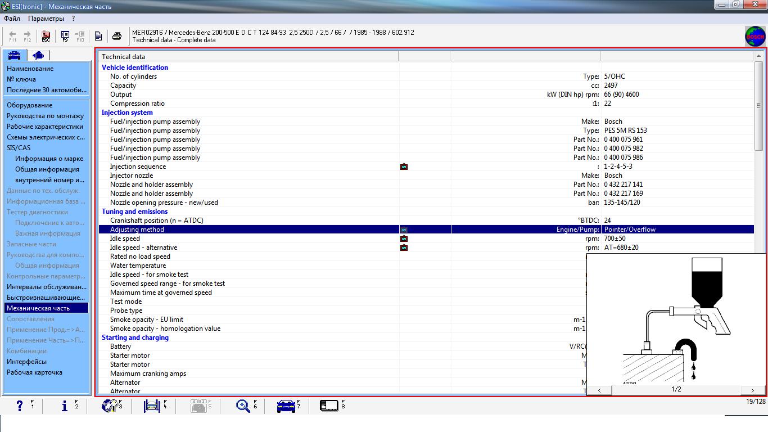Click the vertical scrollbar up arrow
Screen dimensions: 768x432
coord(758,57)
